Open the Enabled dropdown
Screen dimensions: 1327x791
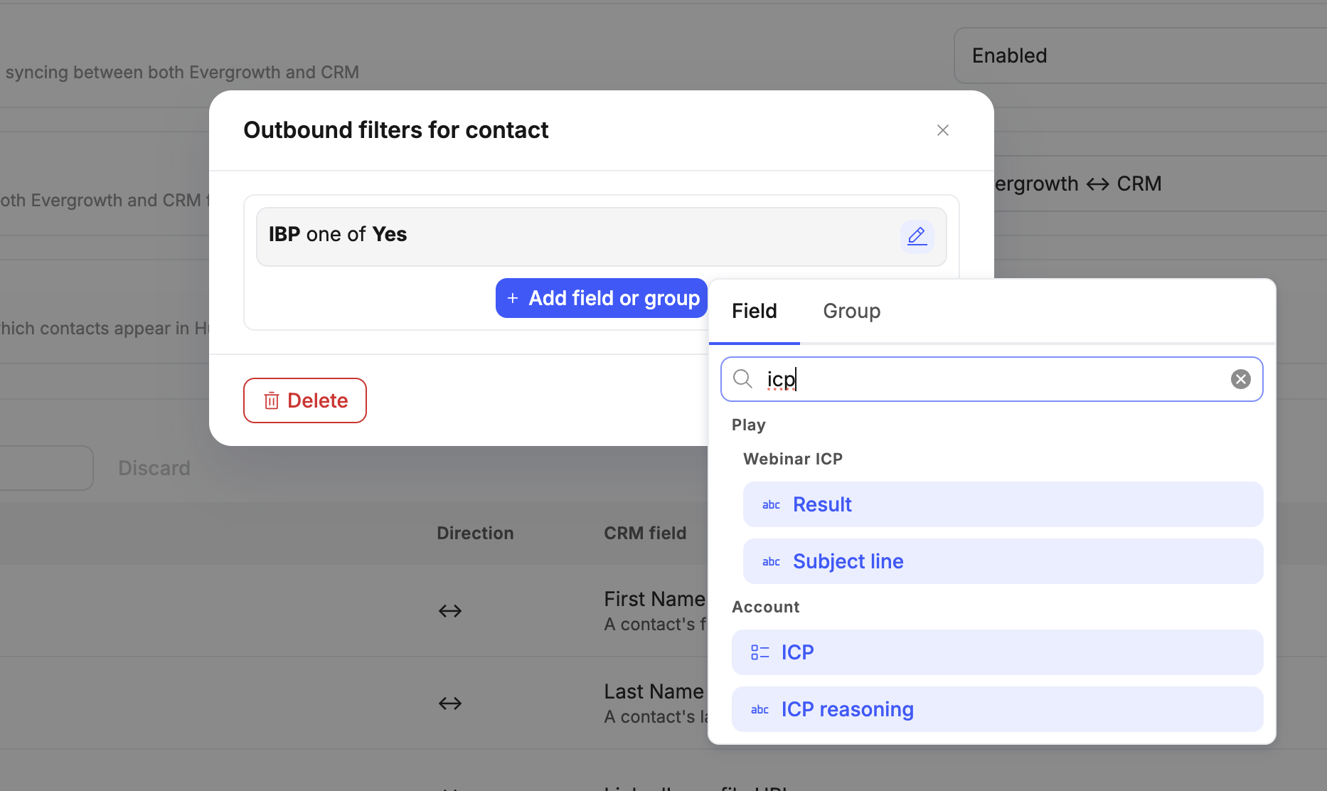(x=1138, y=55)
